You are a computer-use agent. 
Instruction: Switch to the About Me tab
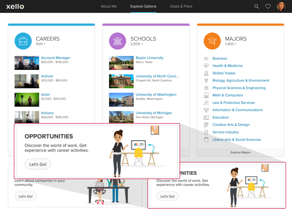pyautogui.click(x=109, y=6)
